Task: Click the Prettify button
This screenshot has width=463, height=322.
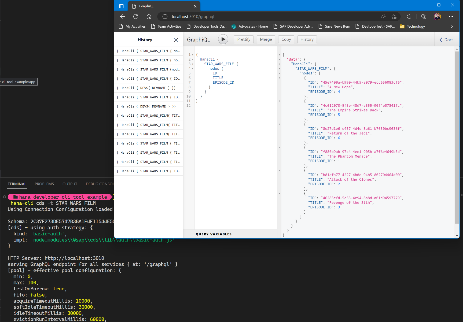Action: coord(244,39)
